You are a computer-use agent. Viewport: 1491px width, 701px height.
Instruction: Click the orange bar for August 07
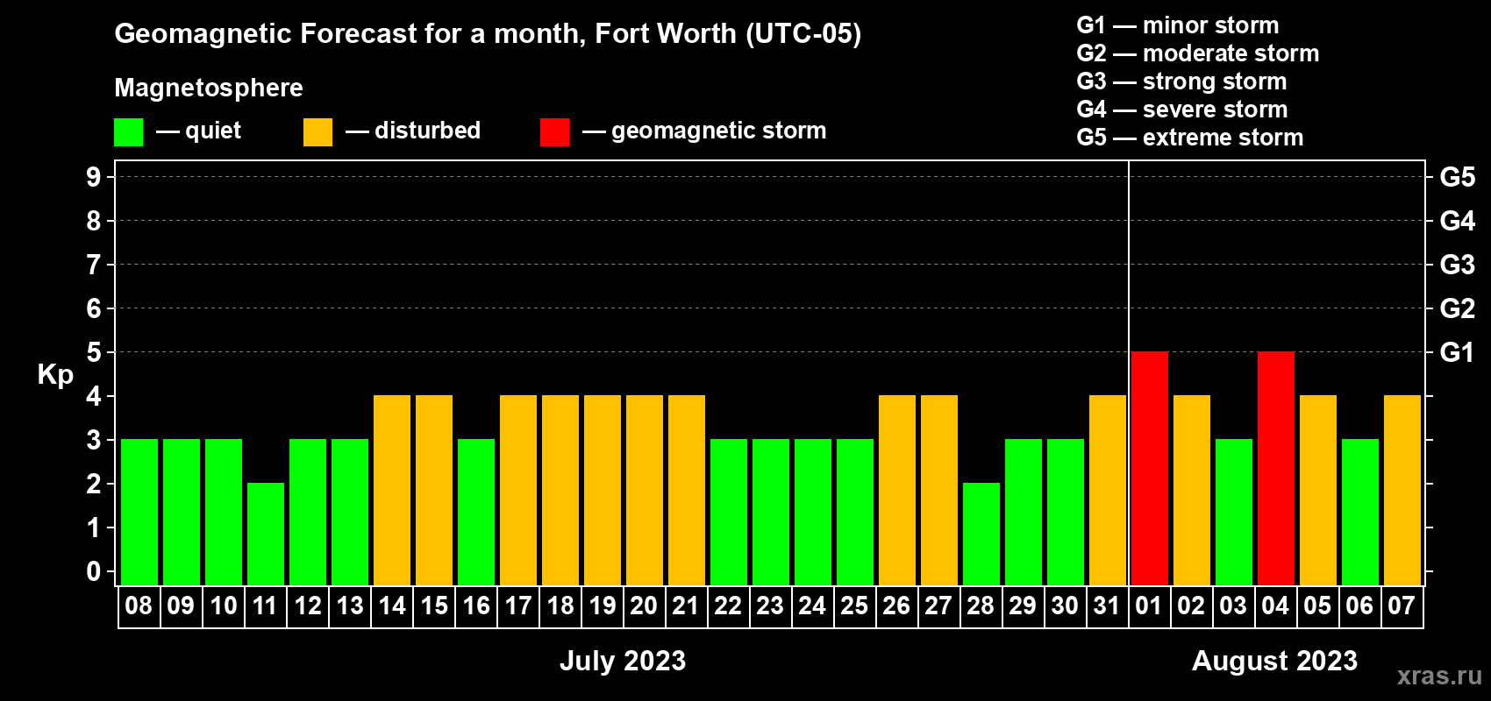click(1402, 490)
